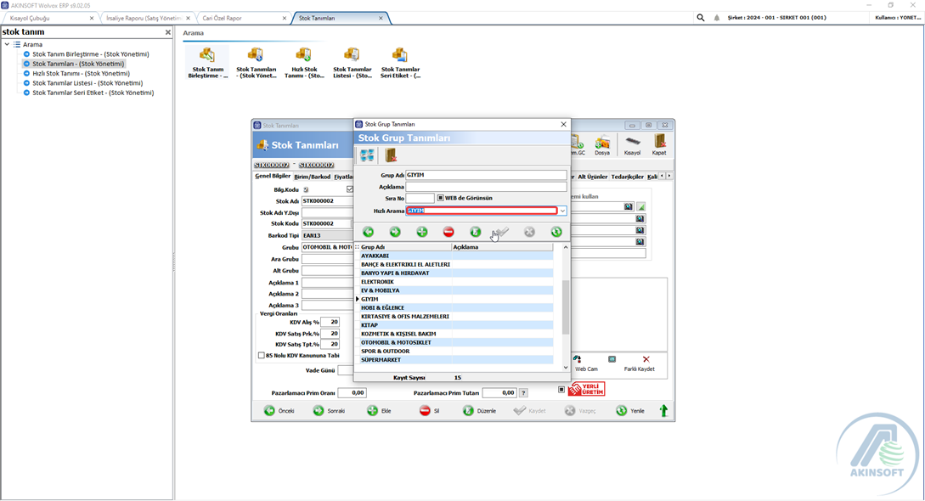Click the Yerli Üretim badge
This screenshot has width=925, height=501.
pyautogui.click(x=586, y=390)
